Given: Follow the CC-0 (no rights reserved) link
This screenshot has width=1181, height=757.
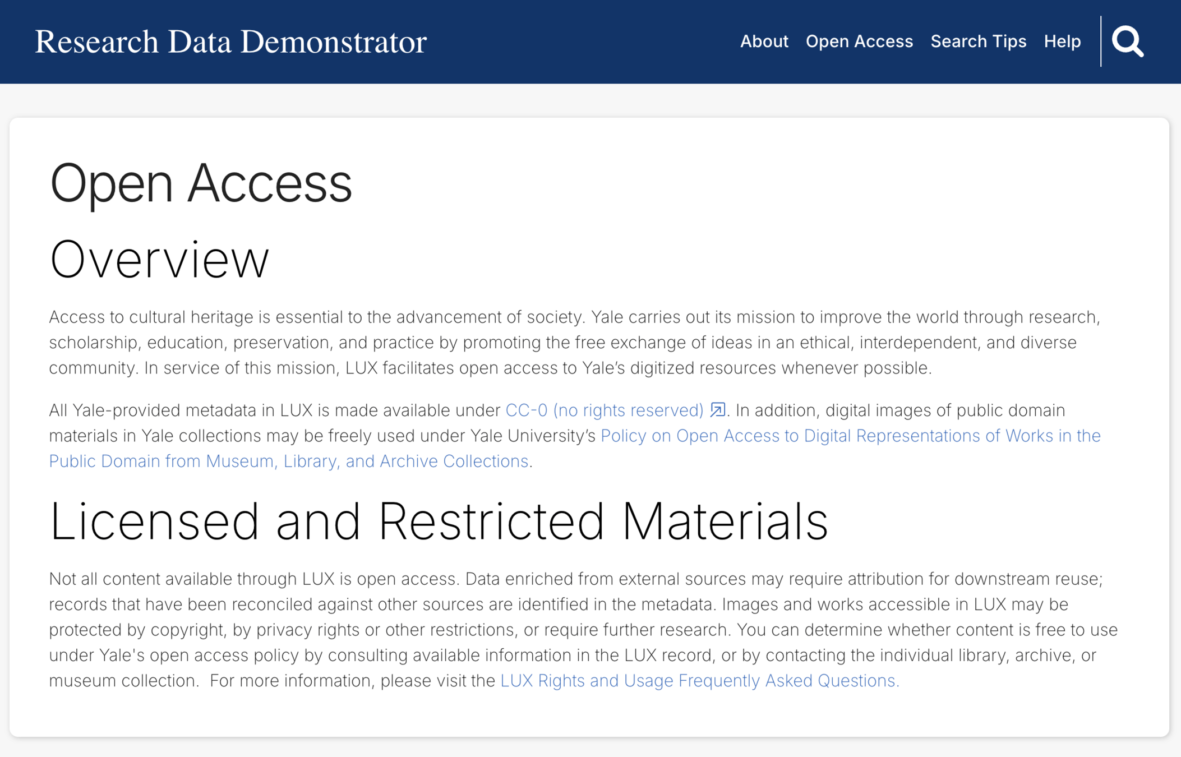Looking at the screenshot, I should [x=604, y=410].
